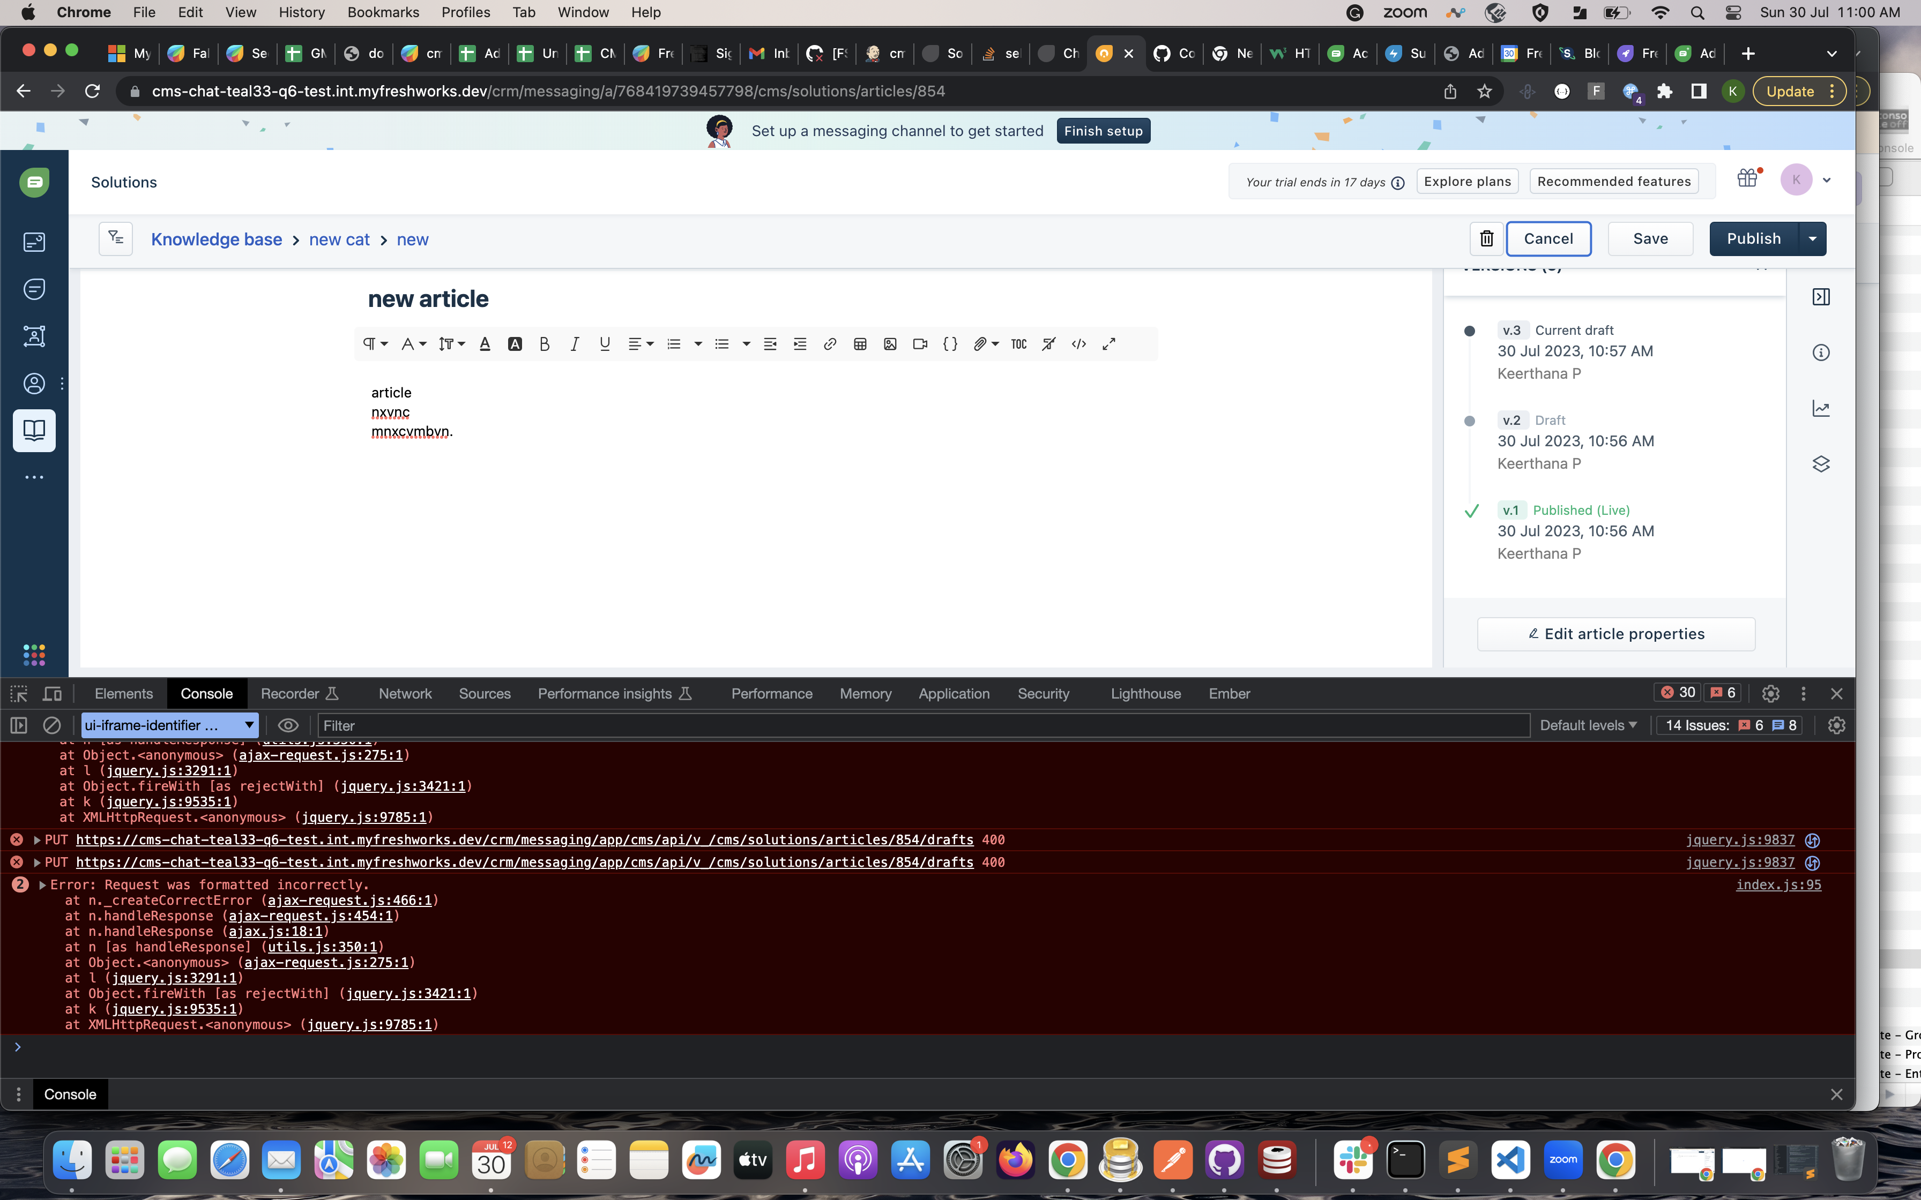Image resolution: width=1921 pixels, height=1200 pixels.
Task: Open the text color picker
Action: pos(485,343)
